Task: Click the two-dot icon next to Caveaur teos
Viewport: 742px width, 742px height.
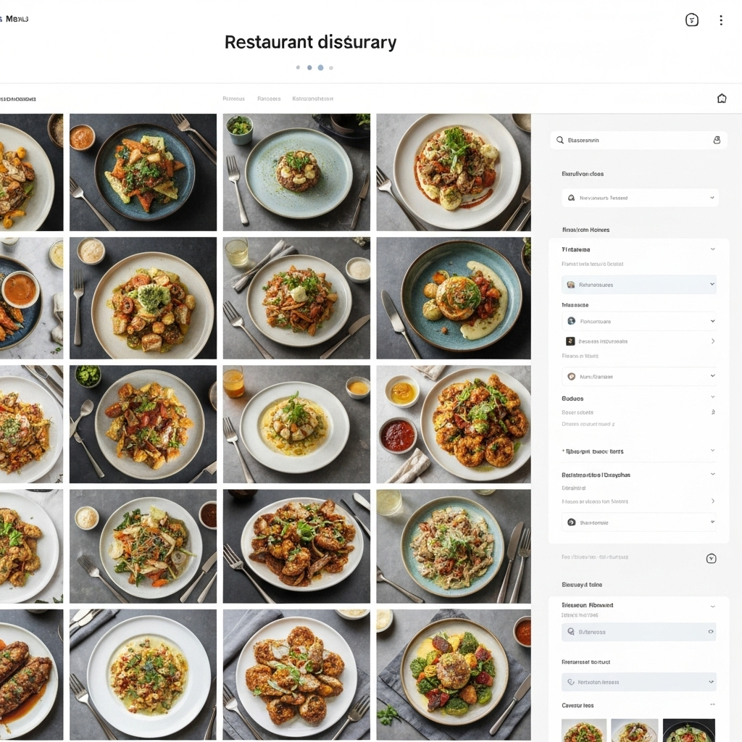Action: [x=712, y=705]
